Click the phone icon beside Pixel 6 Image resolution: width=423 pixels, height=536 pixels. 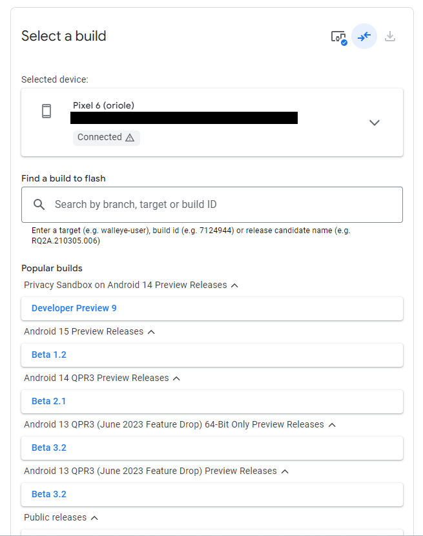[46, 111]
